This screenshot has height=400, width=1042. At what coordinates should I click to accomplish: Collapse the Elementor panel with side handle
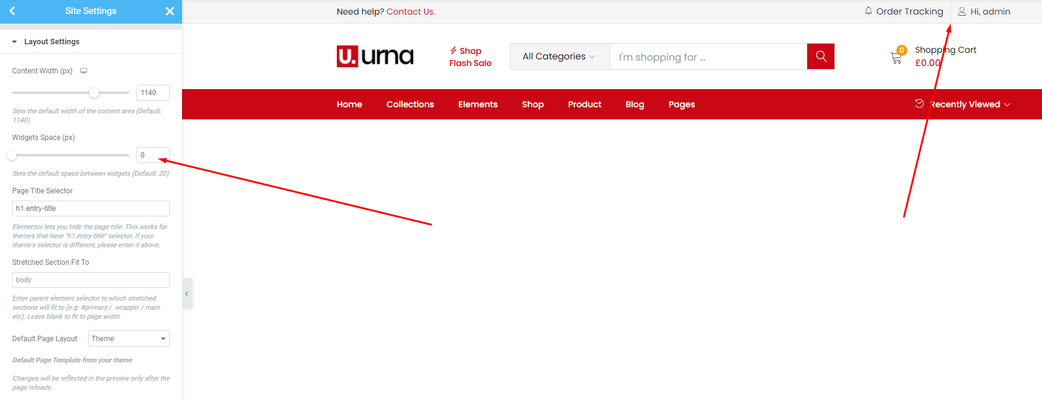(187, 294)
